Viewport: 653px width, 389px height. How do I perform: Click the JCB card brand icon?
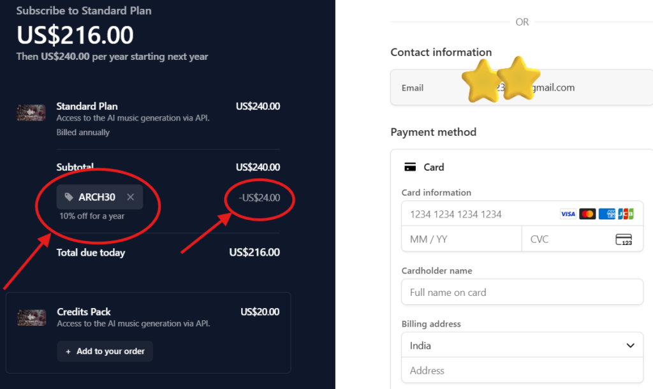(x=626, y=214)
